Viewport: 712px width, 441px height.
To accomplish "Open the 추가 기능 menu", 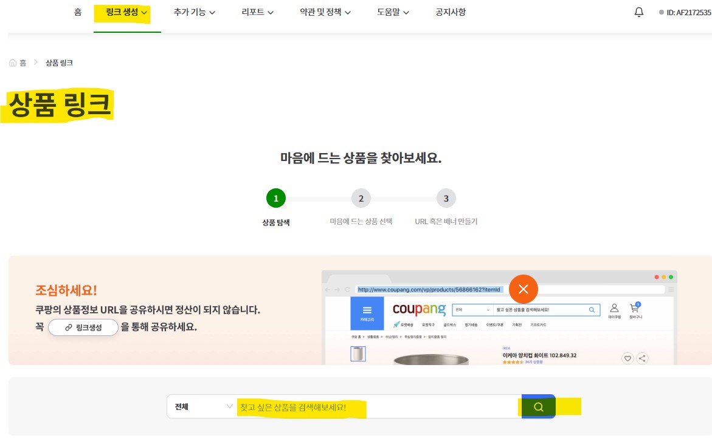I will pos(195,12).
